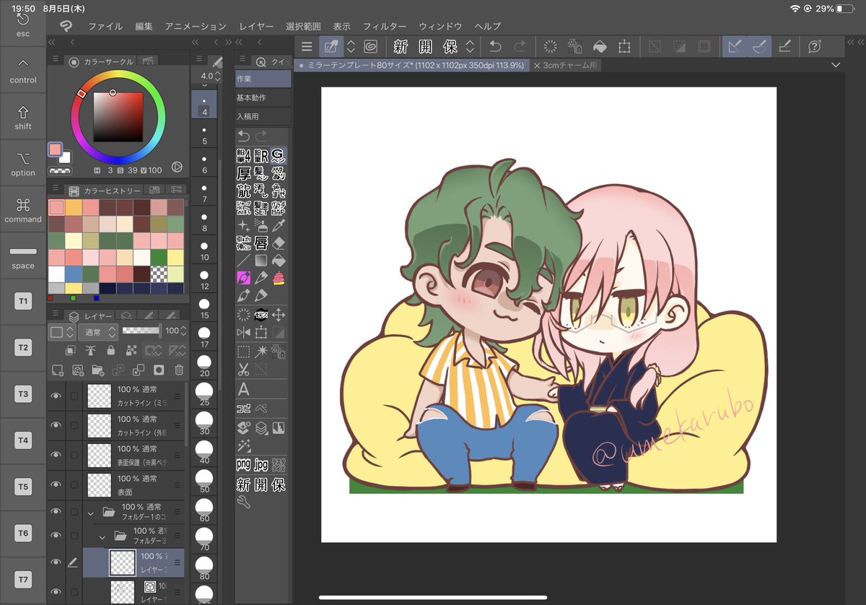Open the 編集 menu
866x605 pixels.
[x=144, y=27]
